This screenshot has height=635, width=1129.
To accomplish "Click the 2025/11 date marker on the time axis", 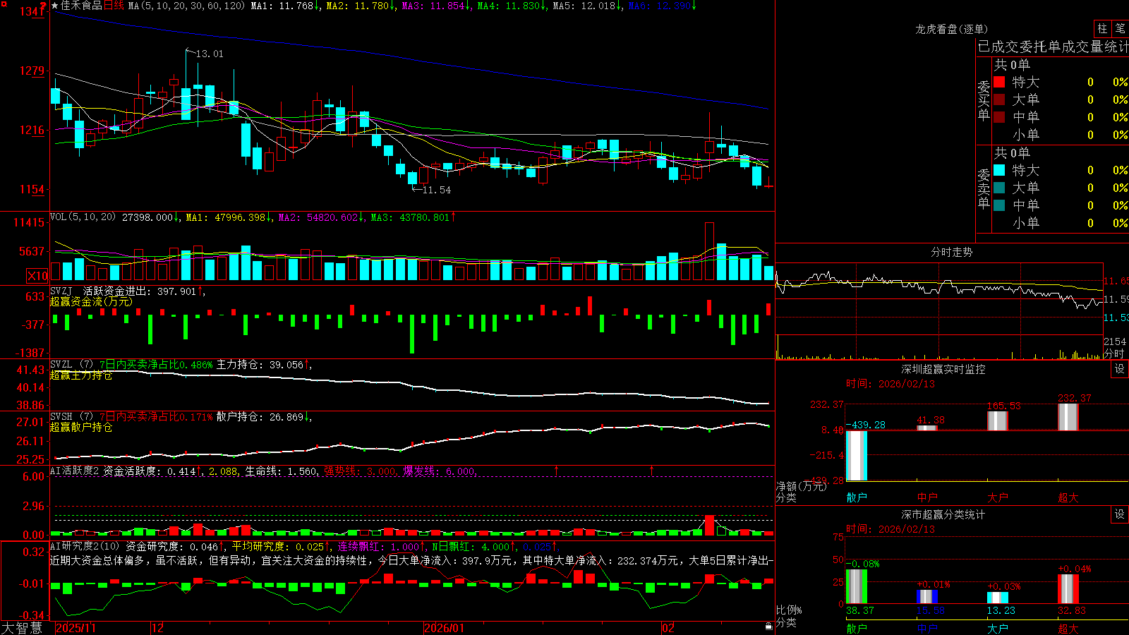I will coord(76,628).
